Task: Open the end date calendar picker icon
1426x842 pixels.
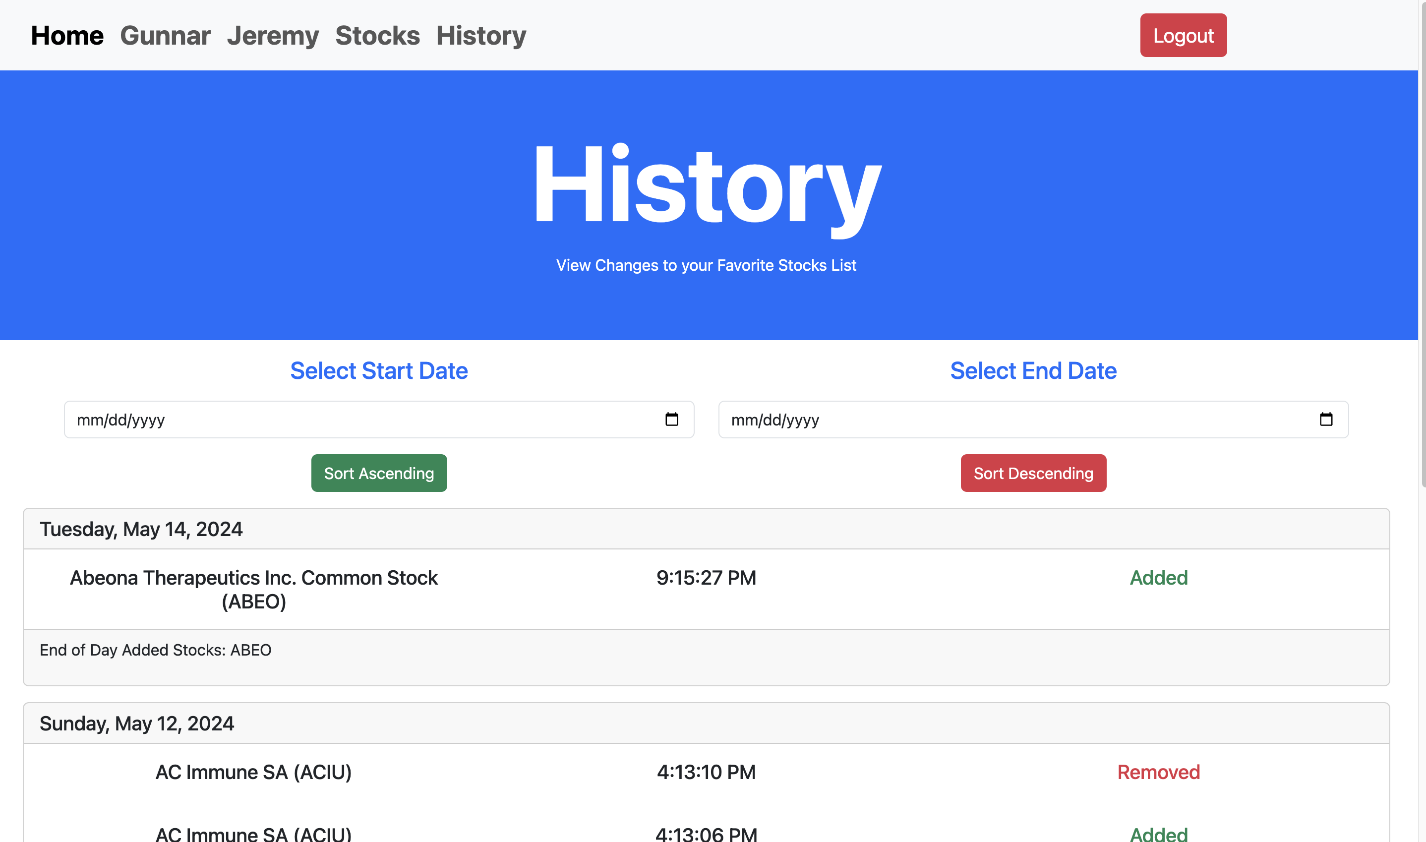Action: coord(1326,420)
